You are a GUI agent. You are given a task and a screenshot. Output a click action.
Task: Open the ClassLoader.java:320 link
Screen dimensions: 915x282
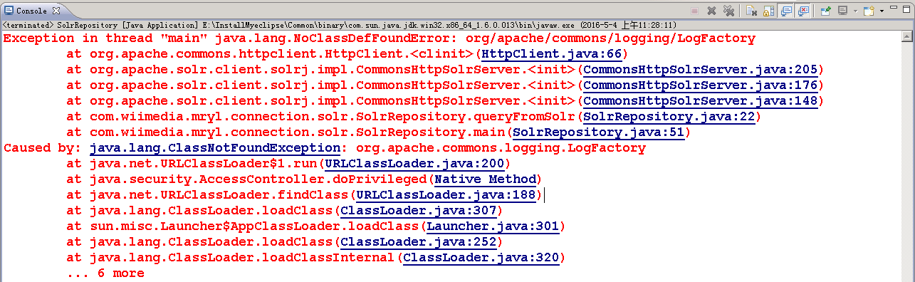481,258
